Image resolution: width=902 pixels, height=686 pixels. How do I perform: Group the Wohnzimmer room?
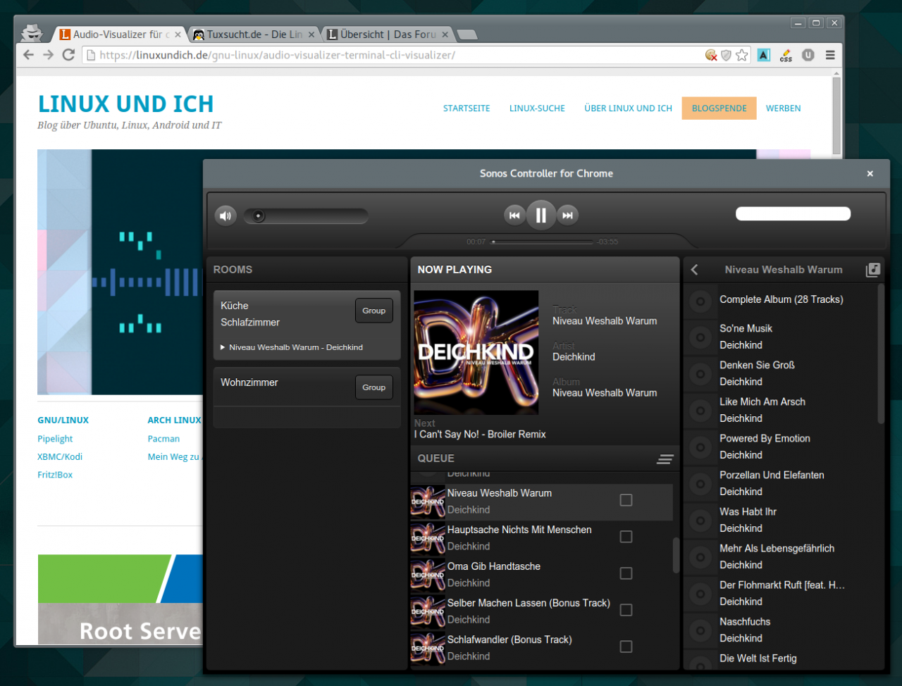pyautogui.click(x=373, y=387)
